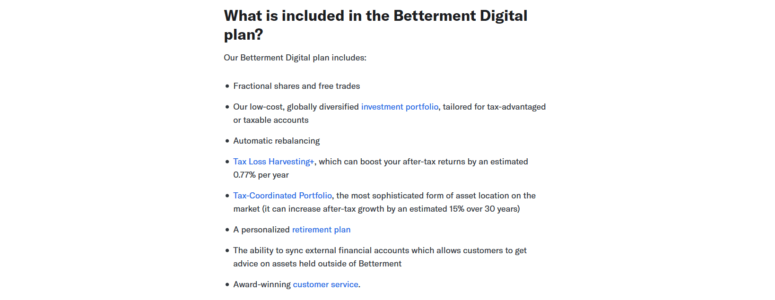The width and height of the screenshot is (775, 300).
Task: Open the investment portfolio link
Action: (x=400, y=107)
